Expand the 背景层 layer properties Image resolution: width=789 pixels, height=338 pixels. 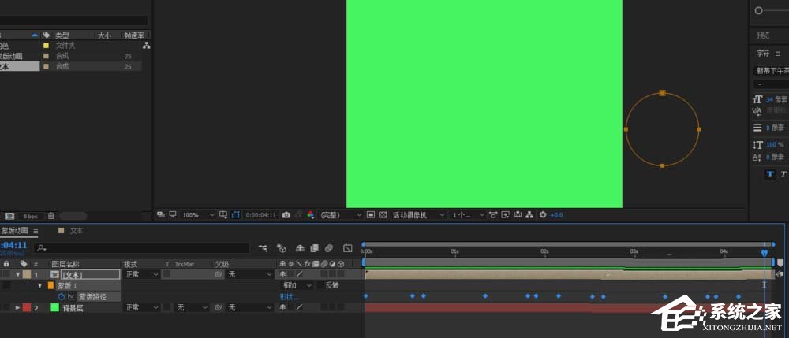17,307
